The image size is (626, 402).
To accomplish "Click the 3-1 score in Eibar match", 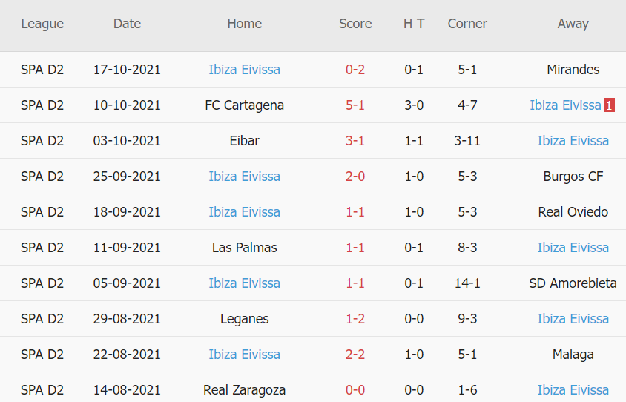I will pos(355,141).
